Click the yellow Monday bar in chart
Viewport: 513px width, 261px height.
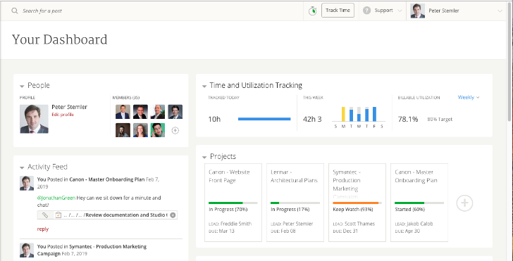343,114
